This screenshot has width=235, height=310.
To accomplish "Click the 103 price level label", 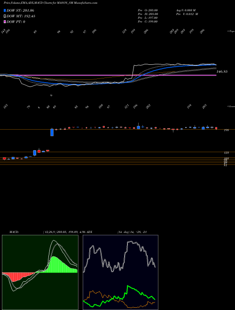I will tap(226, 159).
